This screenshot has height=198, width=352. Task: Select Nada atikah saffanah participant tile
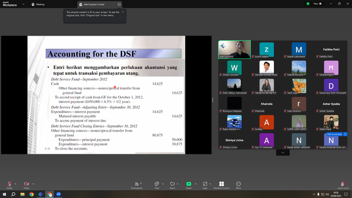tap(299, 141)
